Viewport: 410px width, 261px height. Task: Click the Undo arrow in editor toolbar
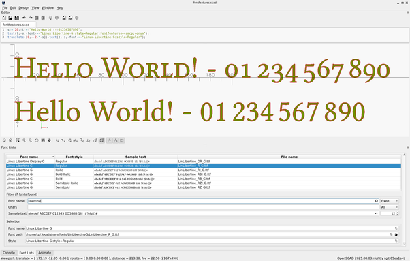coord(24,18)
